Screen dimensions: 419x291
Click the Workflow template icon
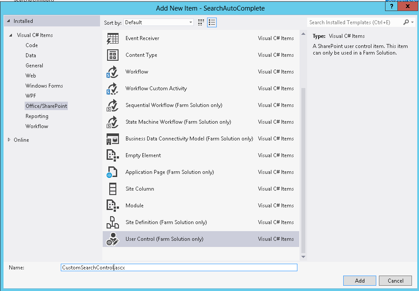click(x=112, y=72)
